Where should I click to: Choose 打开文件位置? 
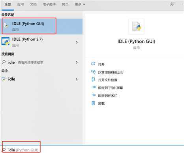click(x=108, y=80)
